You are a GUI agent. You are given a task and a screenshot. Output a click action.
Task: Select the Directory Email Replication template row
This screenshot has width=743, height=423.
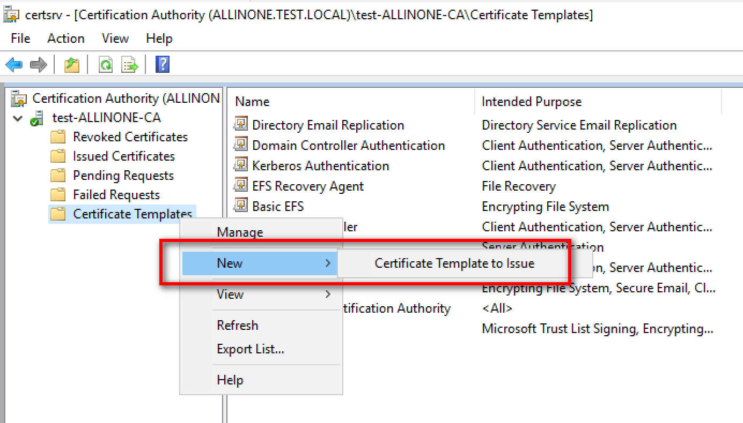tap(328, 125)
